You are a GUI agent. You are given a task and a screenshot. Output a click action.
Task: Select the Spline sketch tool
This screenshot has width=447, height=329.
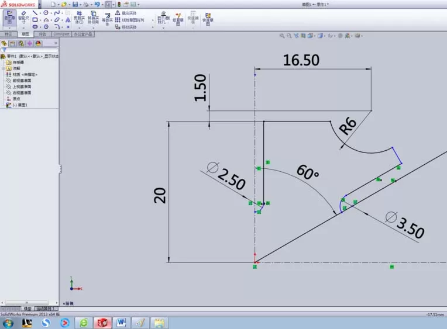click(57, 13)
